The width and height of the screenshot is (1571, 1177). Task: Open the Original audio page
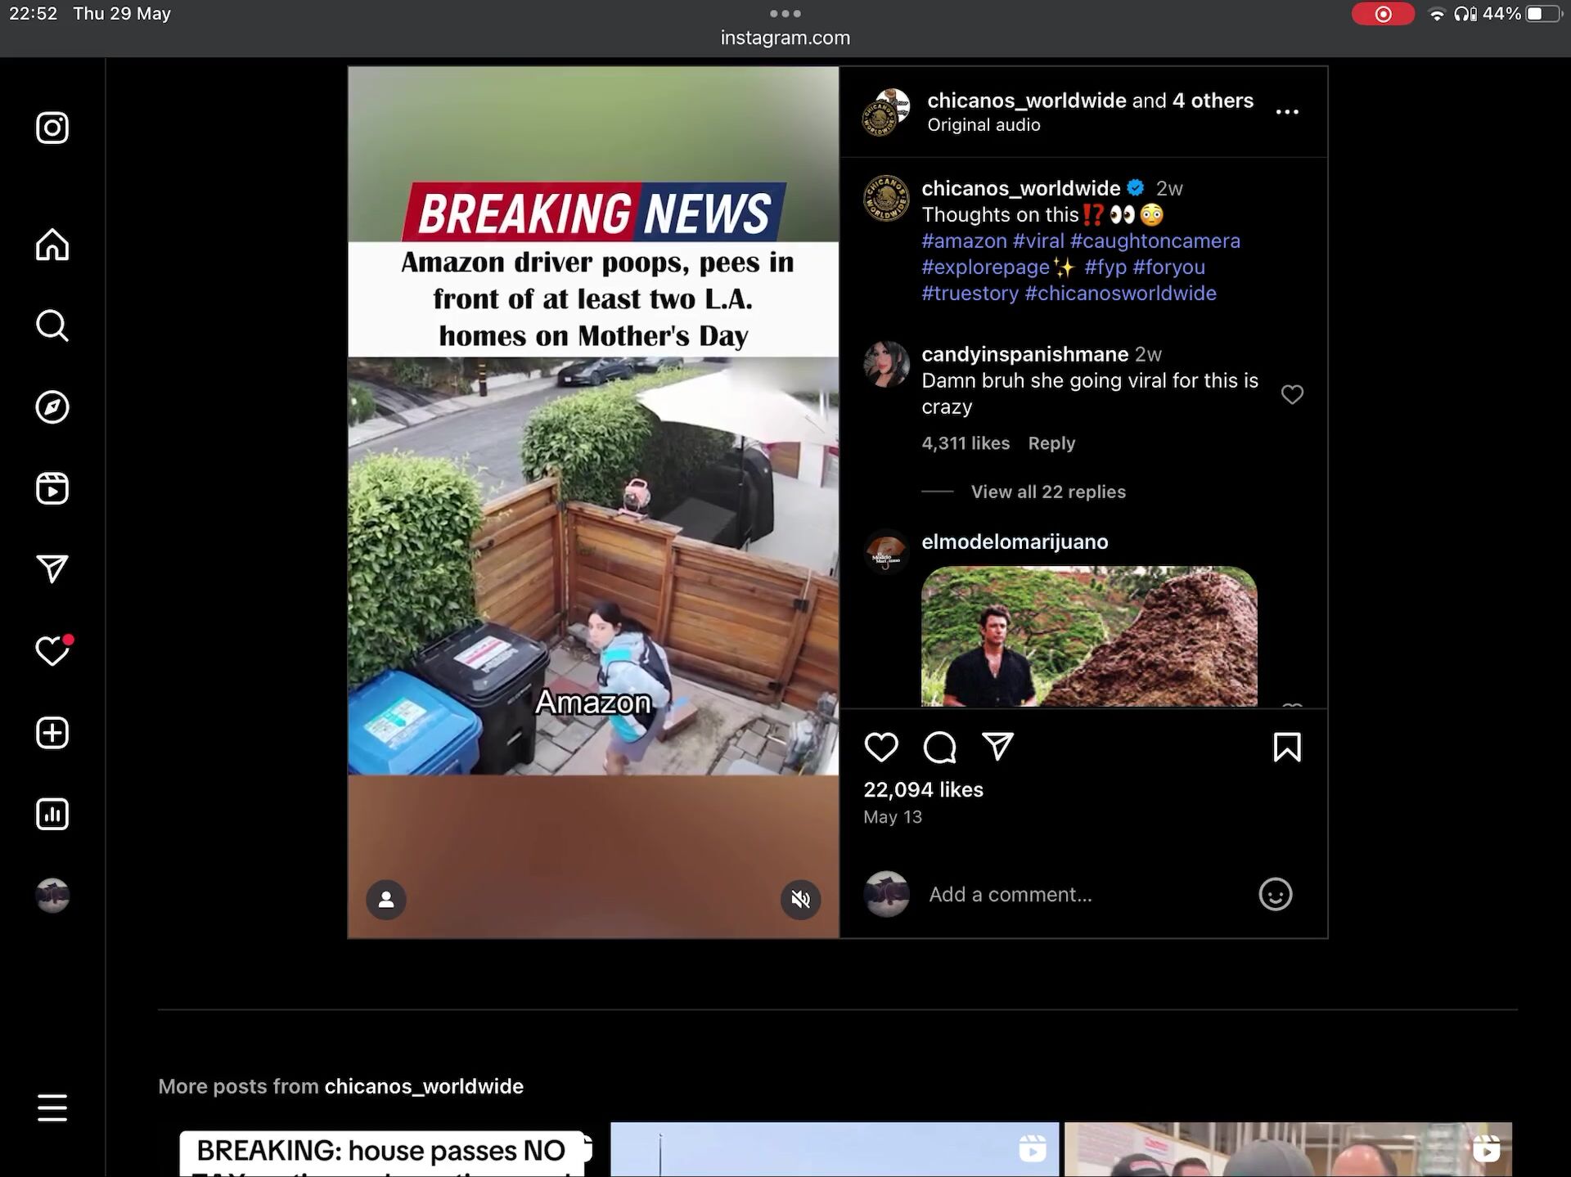pyautogui.click(x=984, y=125)
